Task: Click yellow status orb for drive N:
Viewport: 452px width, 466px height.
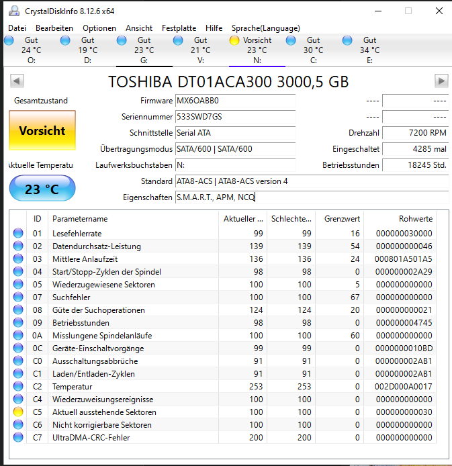Action: 234,40
